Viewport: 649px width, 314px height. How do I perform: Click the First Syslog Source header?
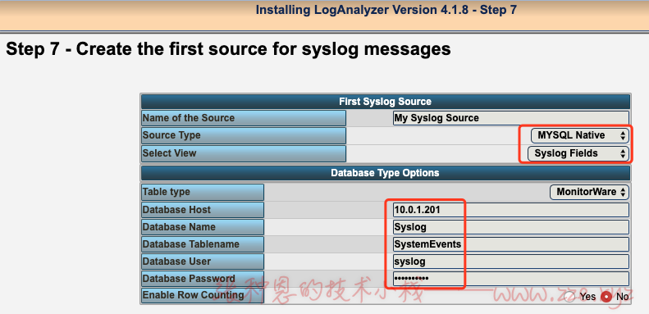click(386, 102)
